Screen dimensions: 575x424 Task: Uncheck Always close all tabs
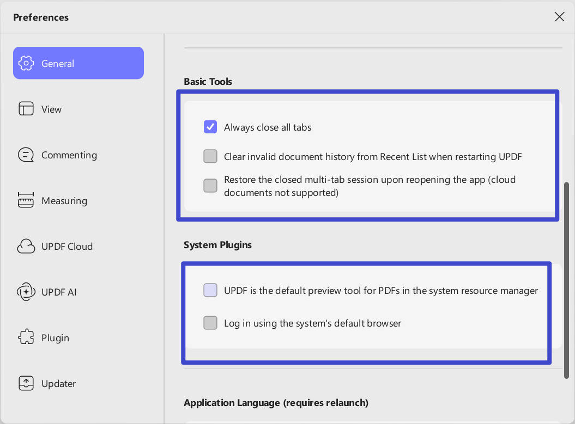pos(210,127)
